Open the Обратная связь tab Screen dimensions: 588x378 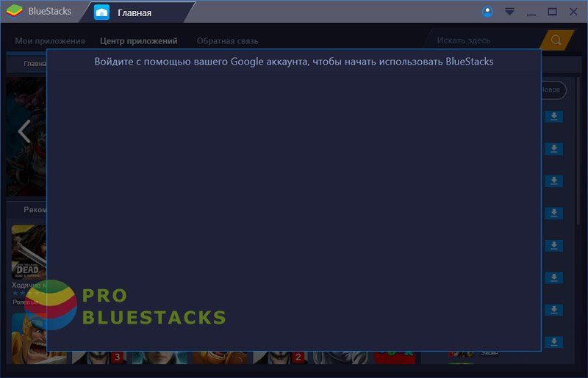(227, 41)
